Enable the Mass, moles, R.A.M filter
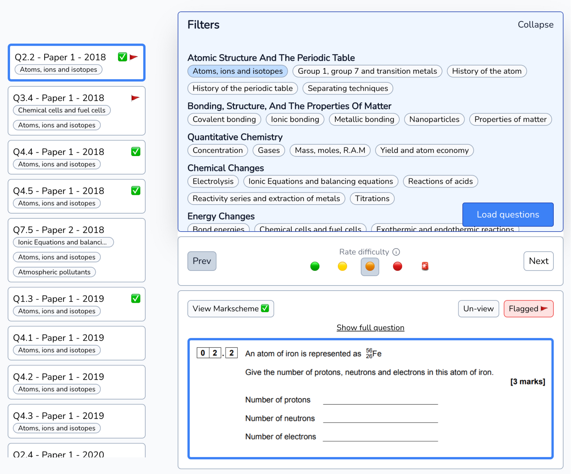The image size is (571, 474). (330, 150)
